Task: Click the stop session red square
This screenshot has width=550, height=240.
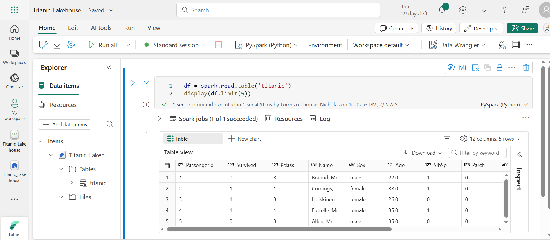Action: coord(219,45)
